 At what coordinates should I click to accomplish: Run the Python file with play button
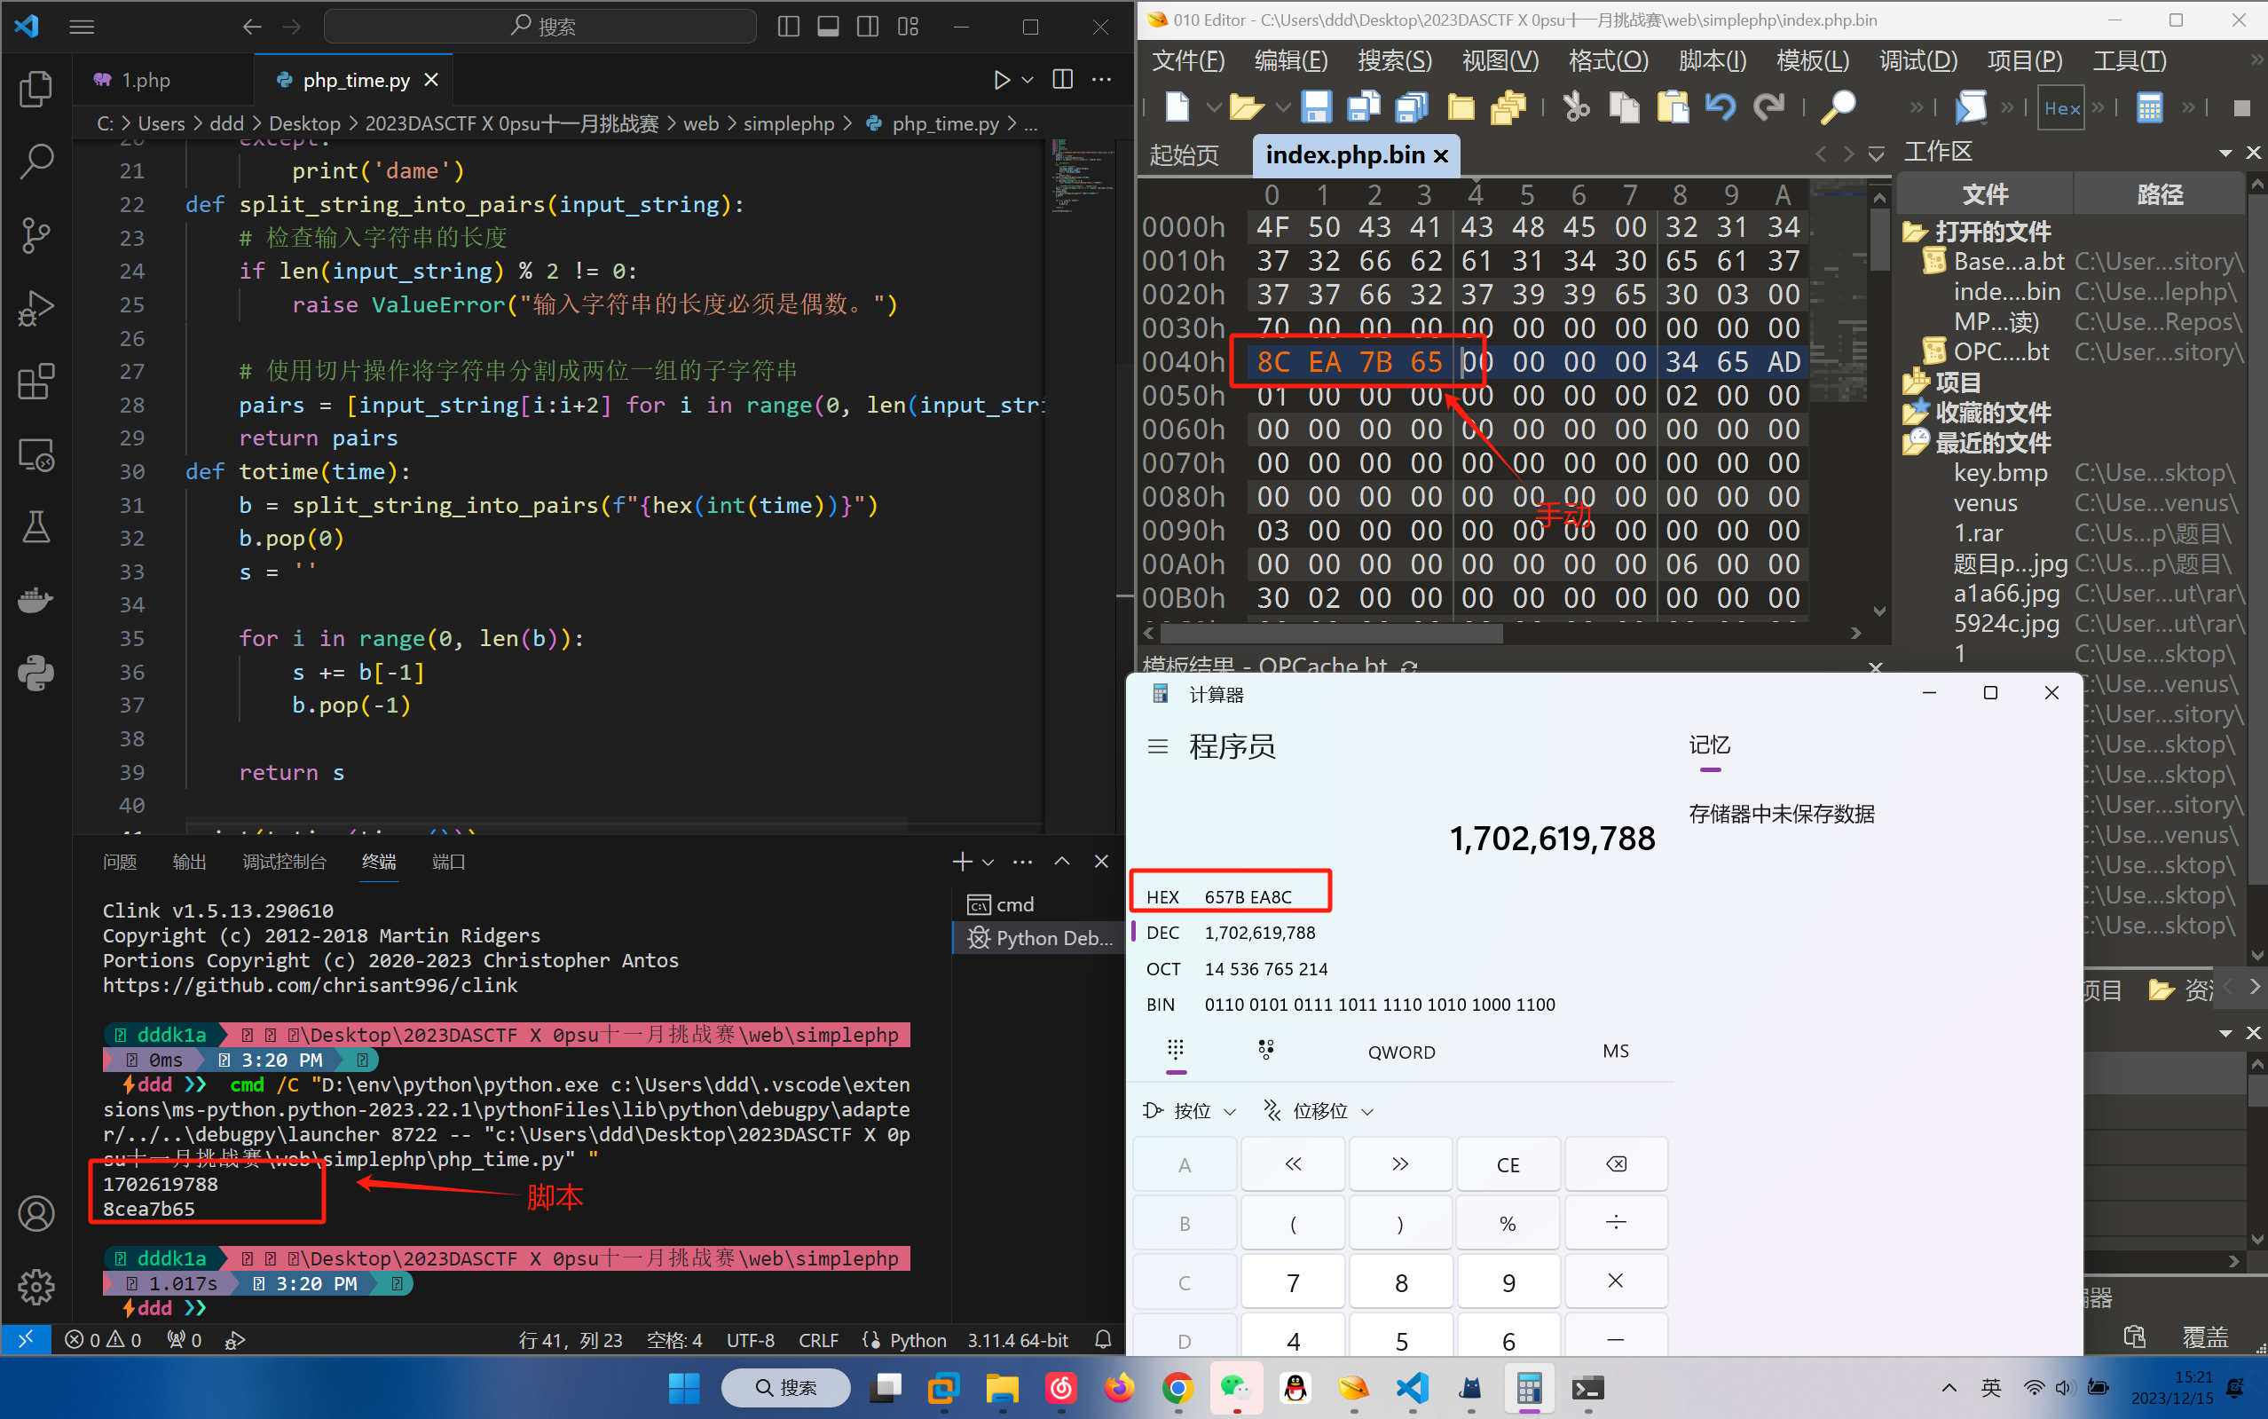[x=1001, y=80]
